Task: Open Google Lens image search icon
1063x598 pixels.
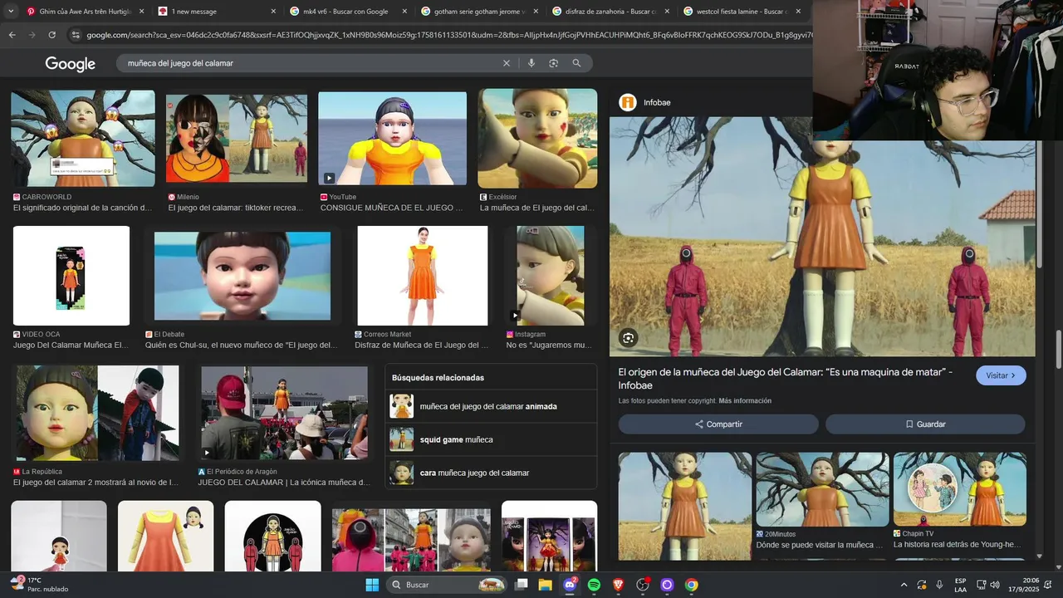Action: tap(553, 63)
